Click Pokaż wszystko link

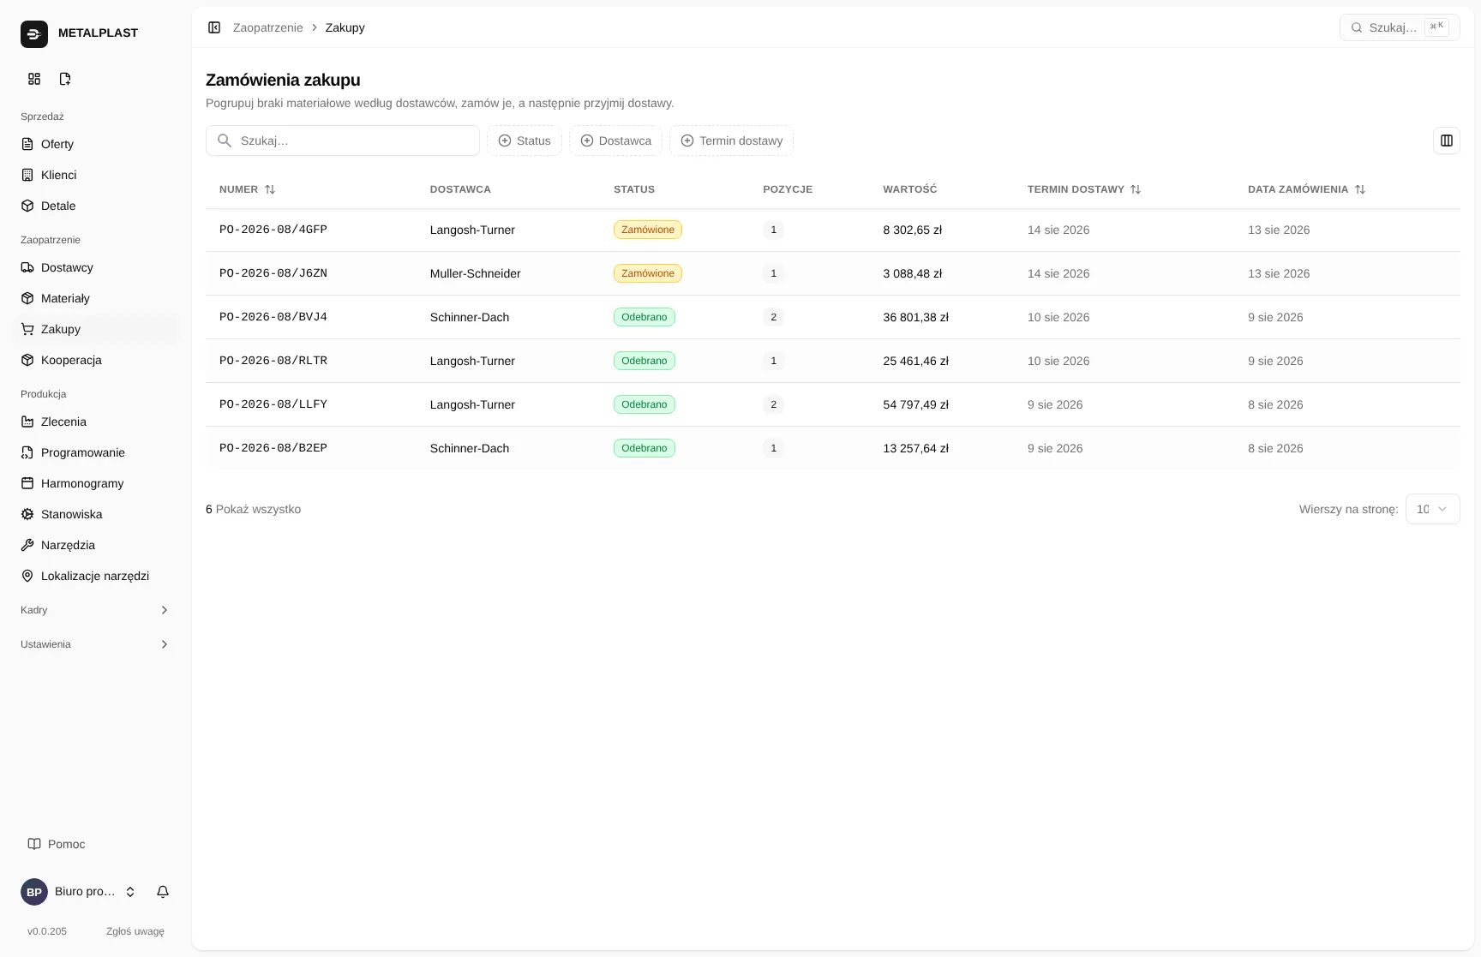pos(258,509)
